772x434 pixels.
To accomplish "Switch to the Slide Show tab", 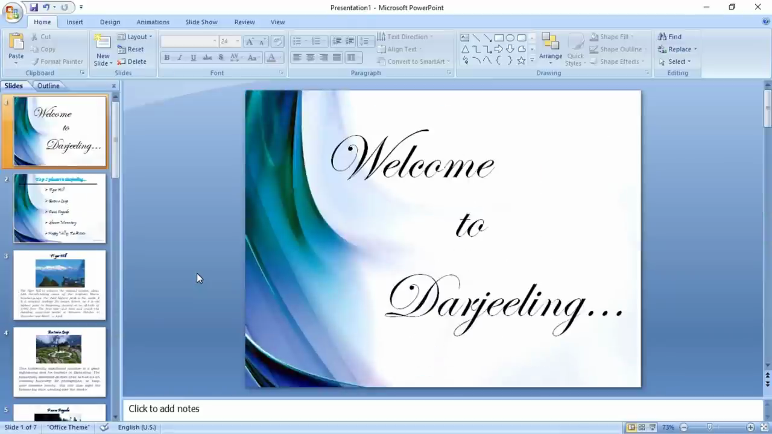I will point(201,22).
